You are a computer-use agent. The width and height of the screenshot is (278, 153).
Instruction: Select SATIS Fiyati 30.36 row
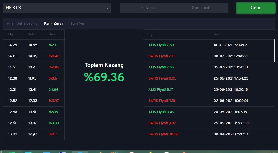pos(208,134)
